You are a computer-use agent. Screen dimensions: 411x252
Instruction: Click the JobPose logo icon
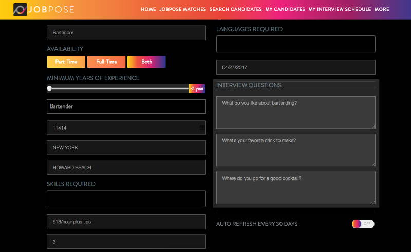pos(20,10)
